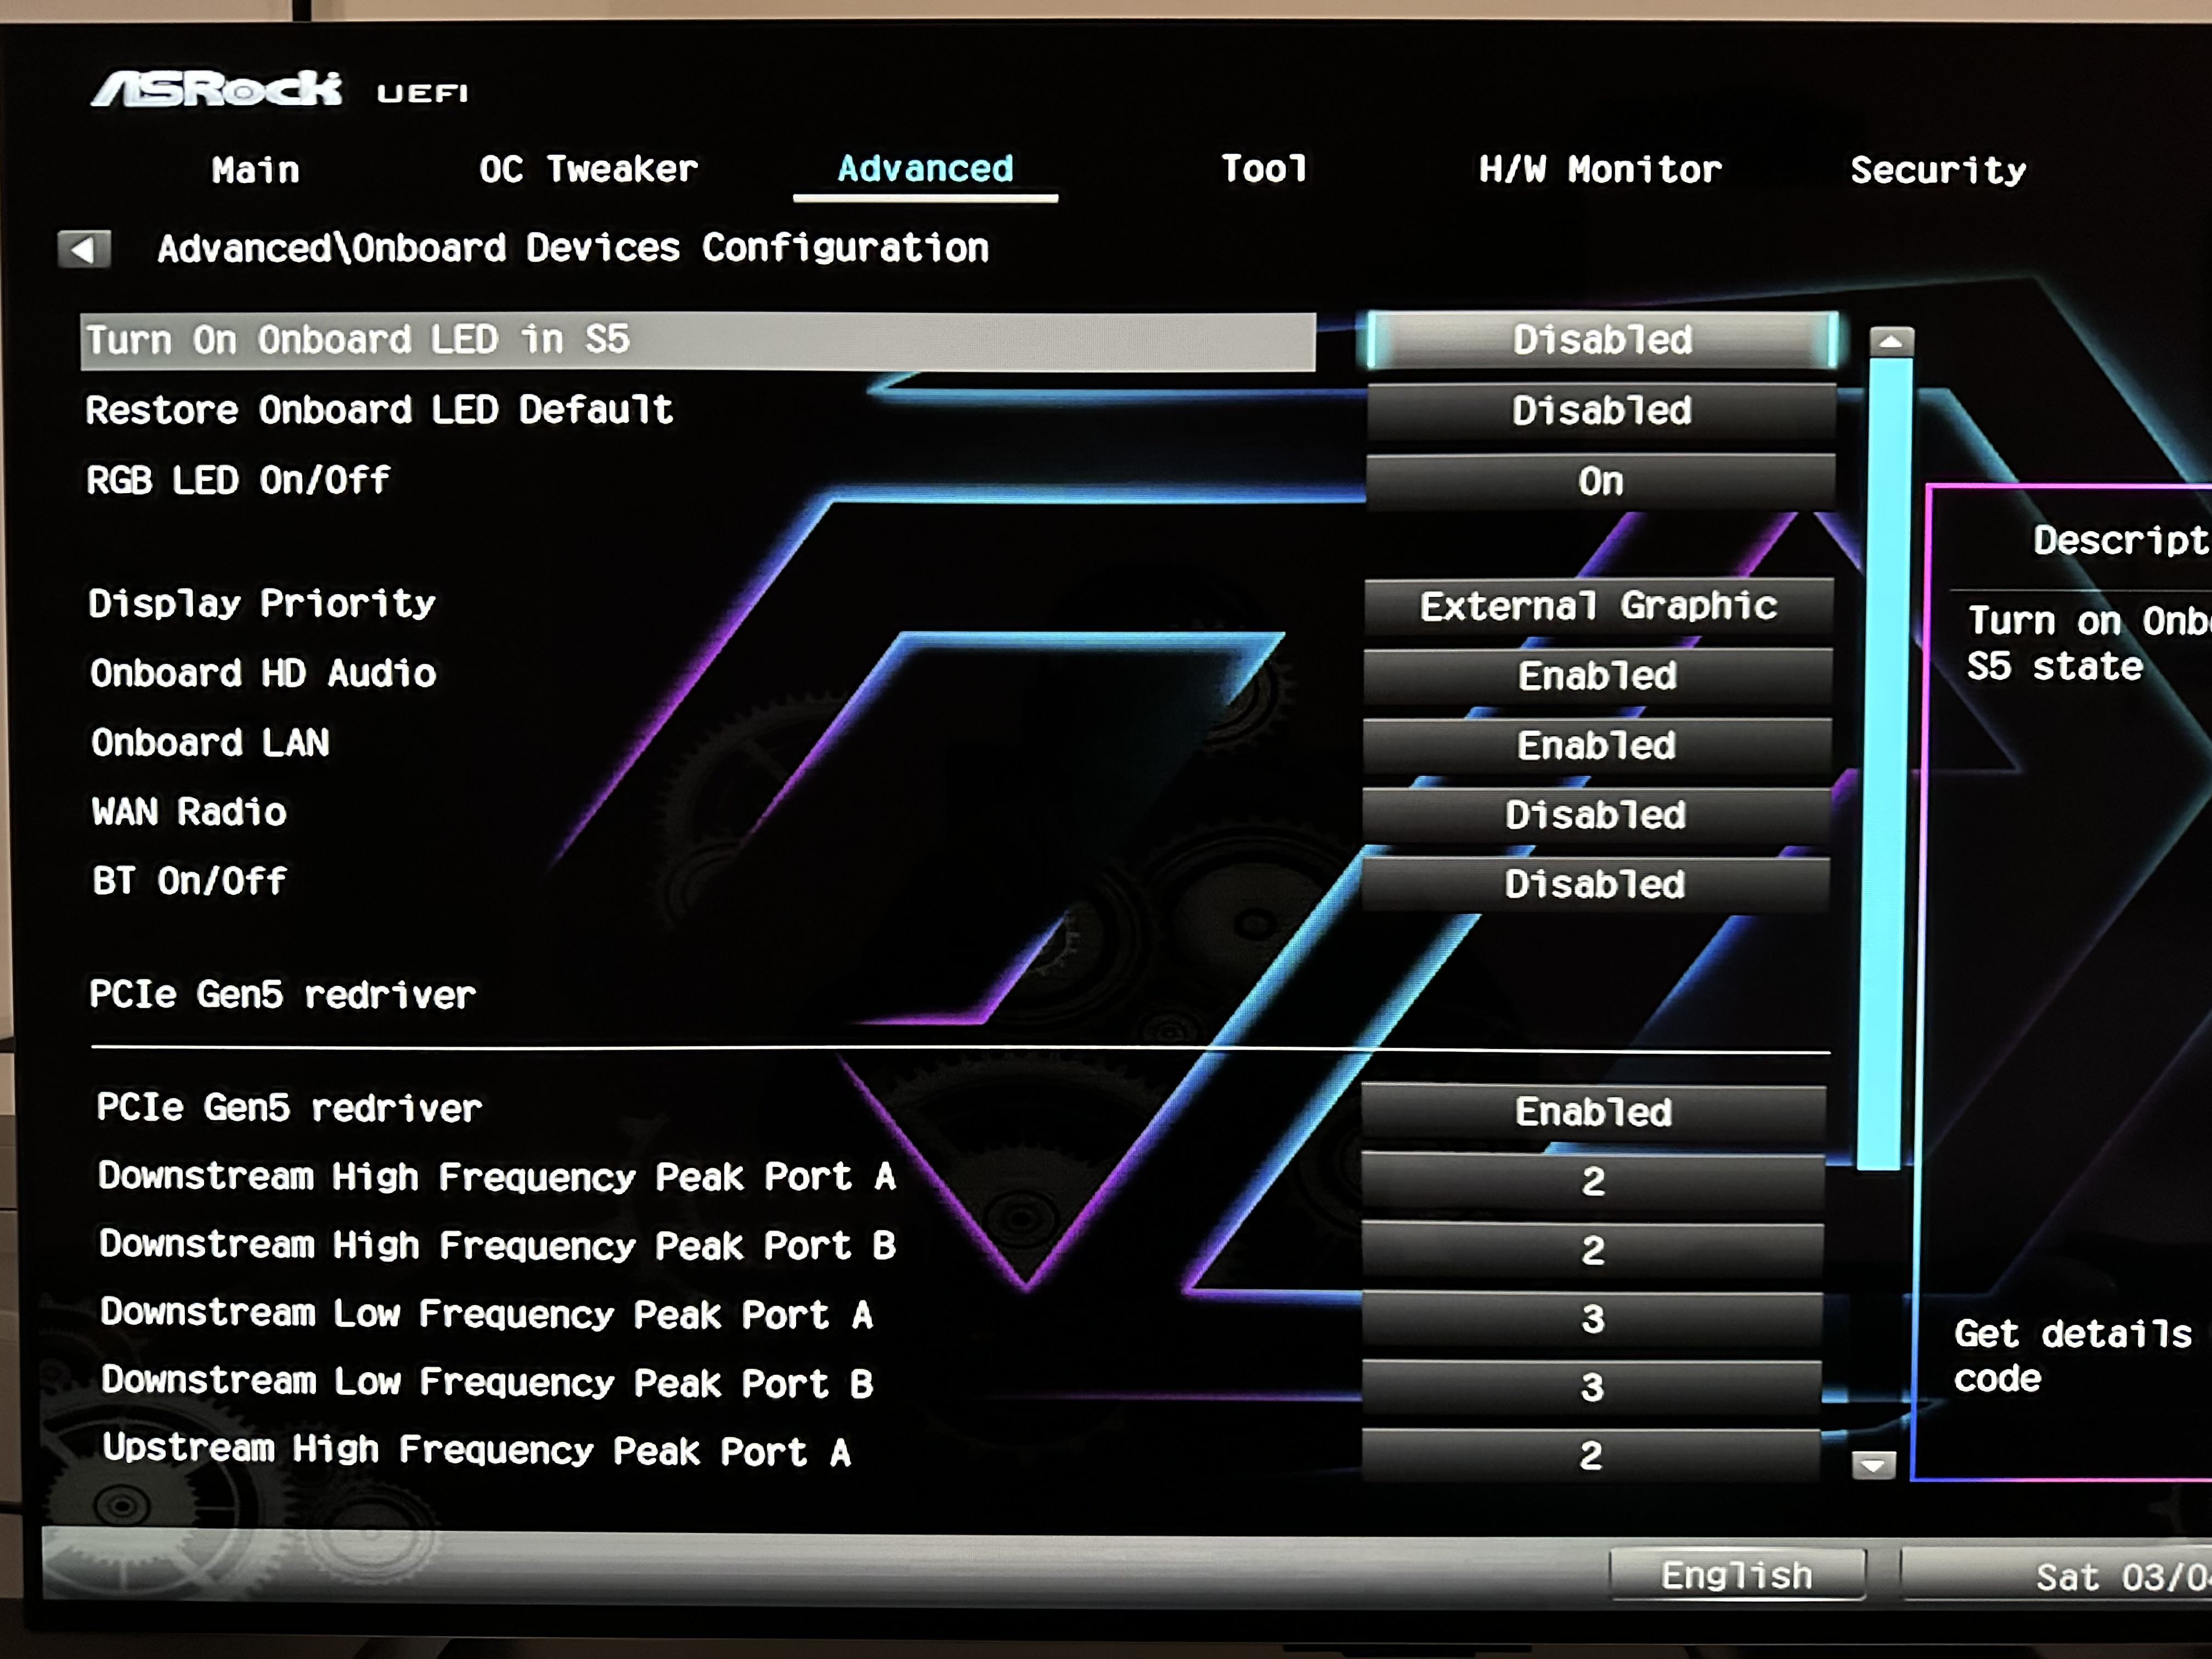The height and width of the screenshot is (1659, 2212).
Task: Toggle WAN Radio Disabled value
Action: [x=1596, y=815]
